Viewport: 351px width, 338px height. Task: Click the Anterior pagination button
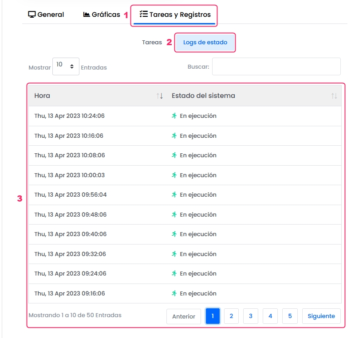pyautogui.click(x=184, y=316)
